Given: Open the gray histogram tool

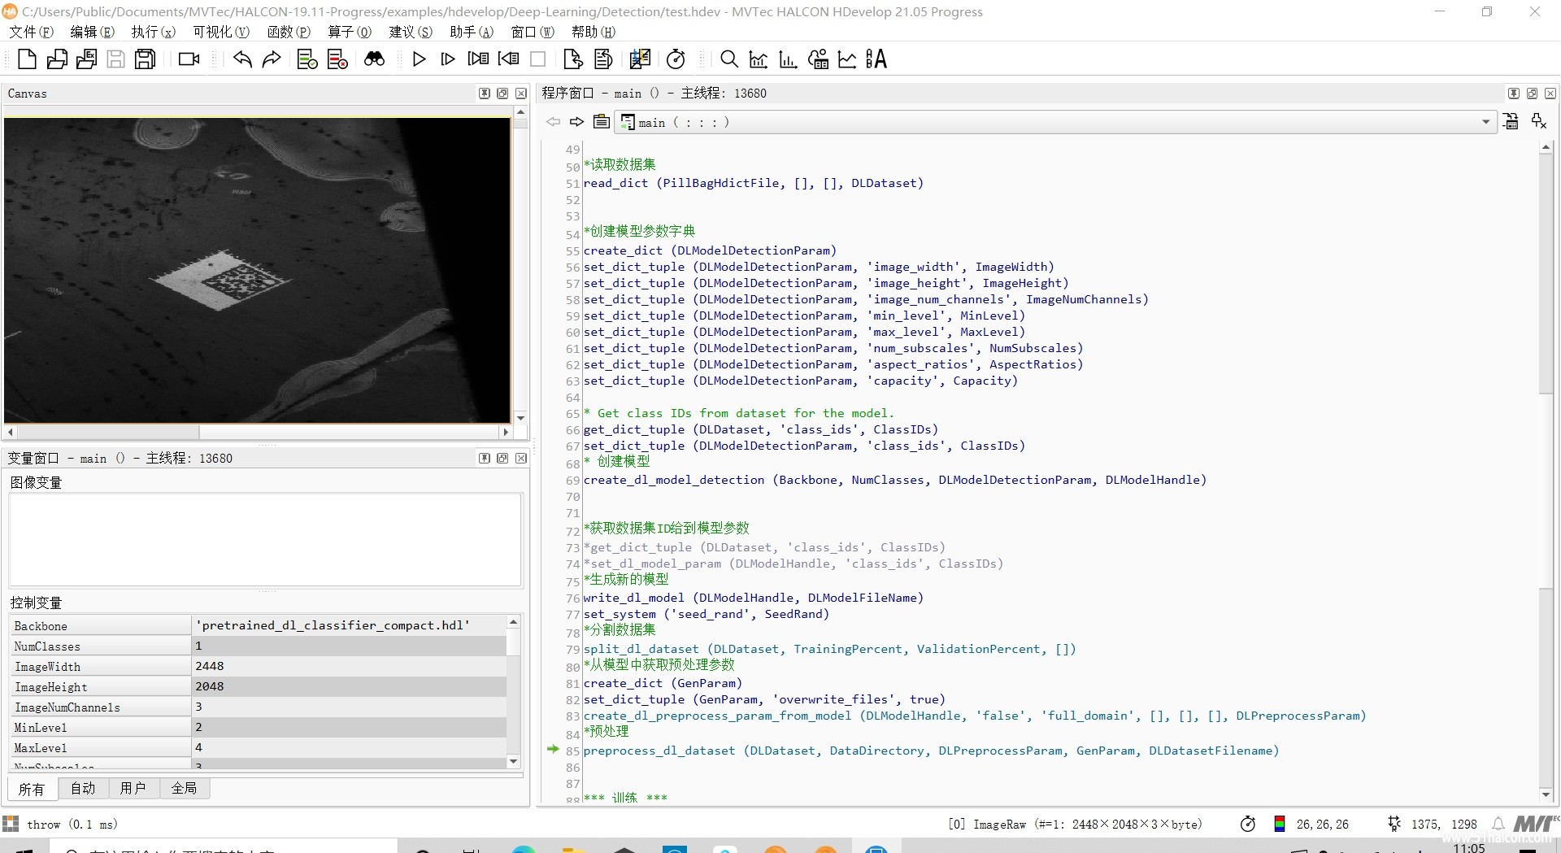Looking at the screenshot, I should pos(759,59).
